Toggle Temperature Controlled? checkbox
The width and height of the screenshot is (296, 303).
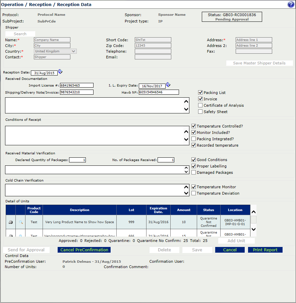pos(194,126)
